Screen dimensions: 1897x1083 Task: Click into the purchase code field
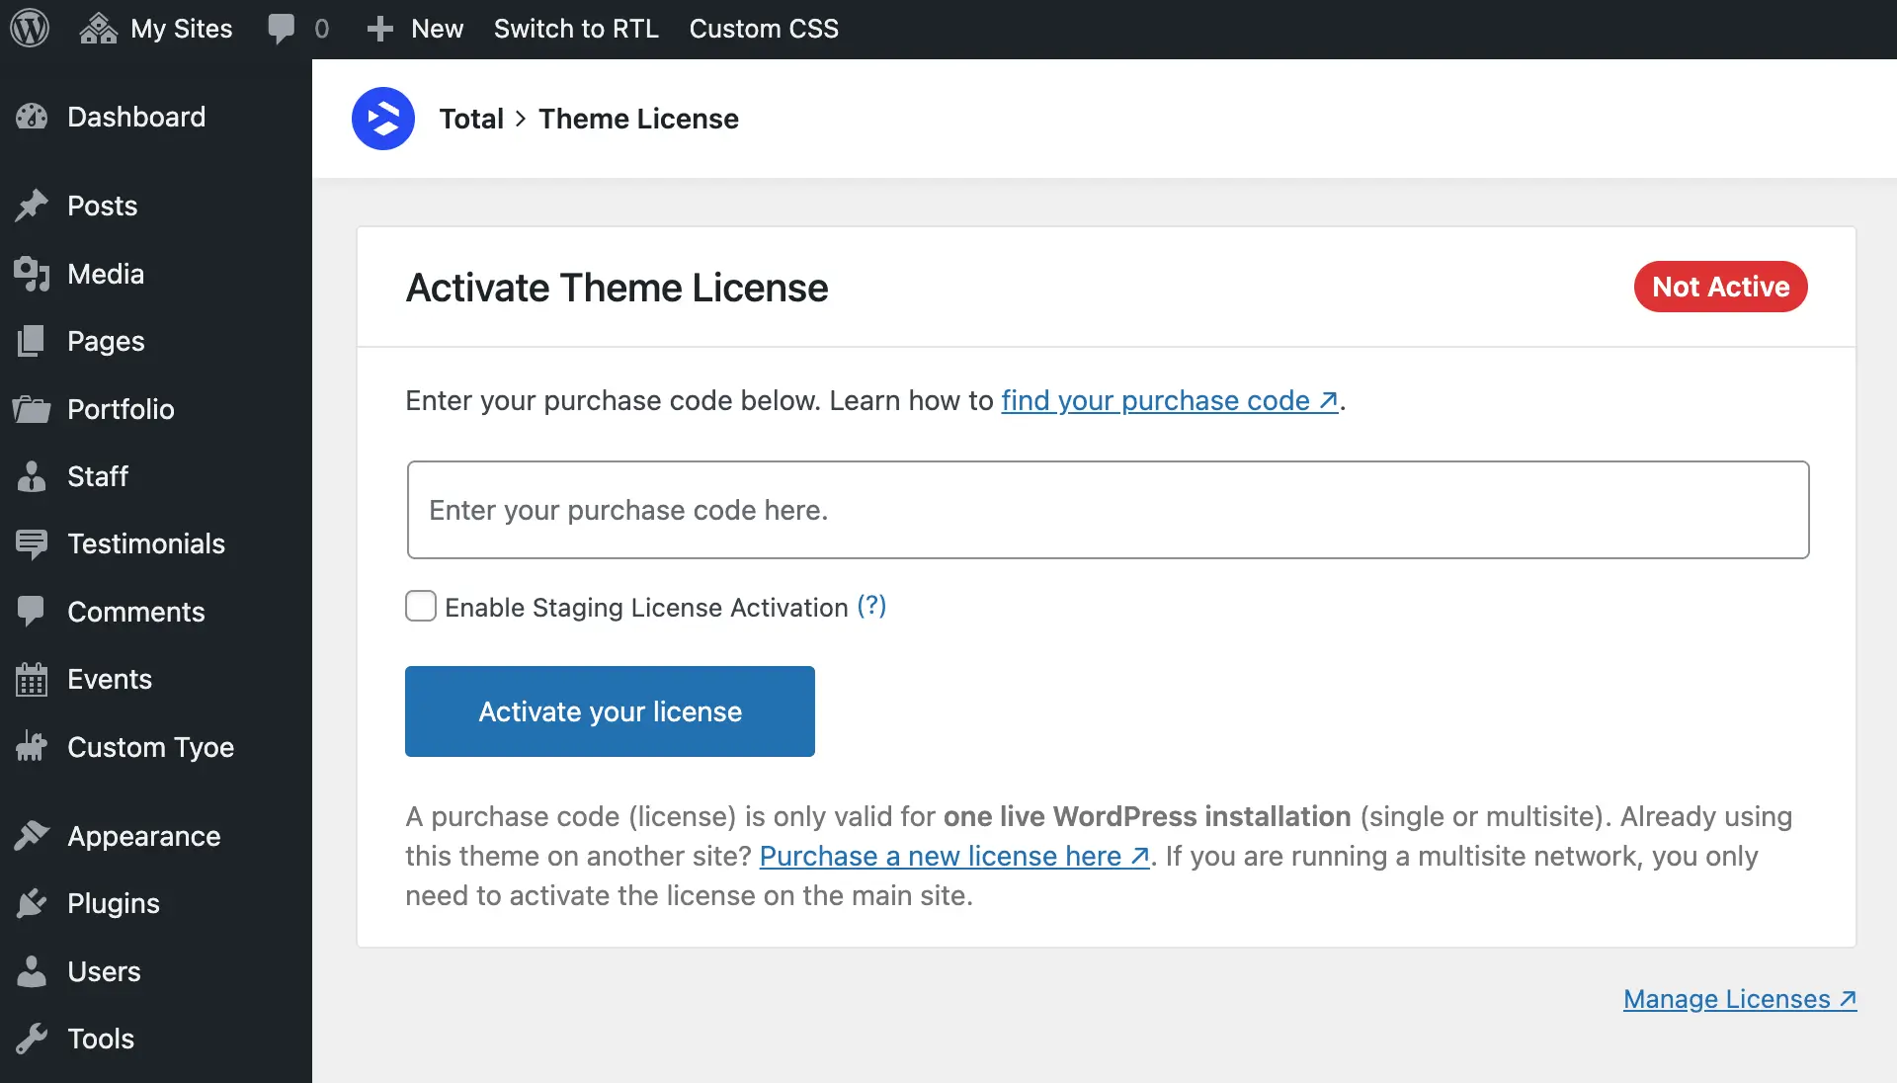[x=1107, y=510]
